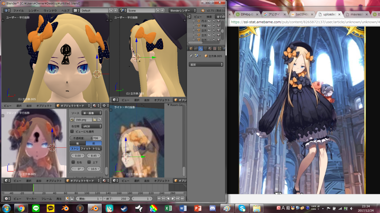Toggle selectability arrow of 円.0 outliner row

click(x=214, y=21)
